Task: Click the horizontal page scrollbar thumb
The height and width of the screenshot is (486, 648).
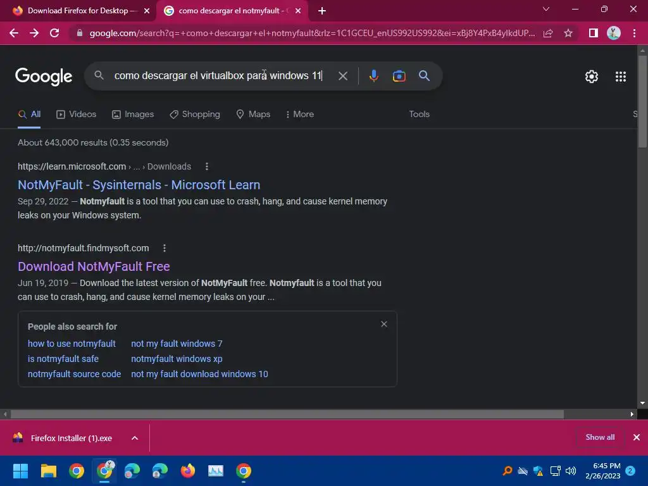Action: [287, 414]
